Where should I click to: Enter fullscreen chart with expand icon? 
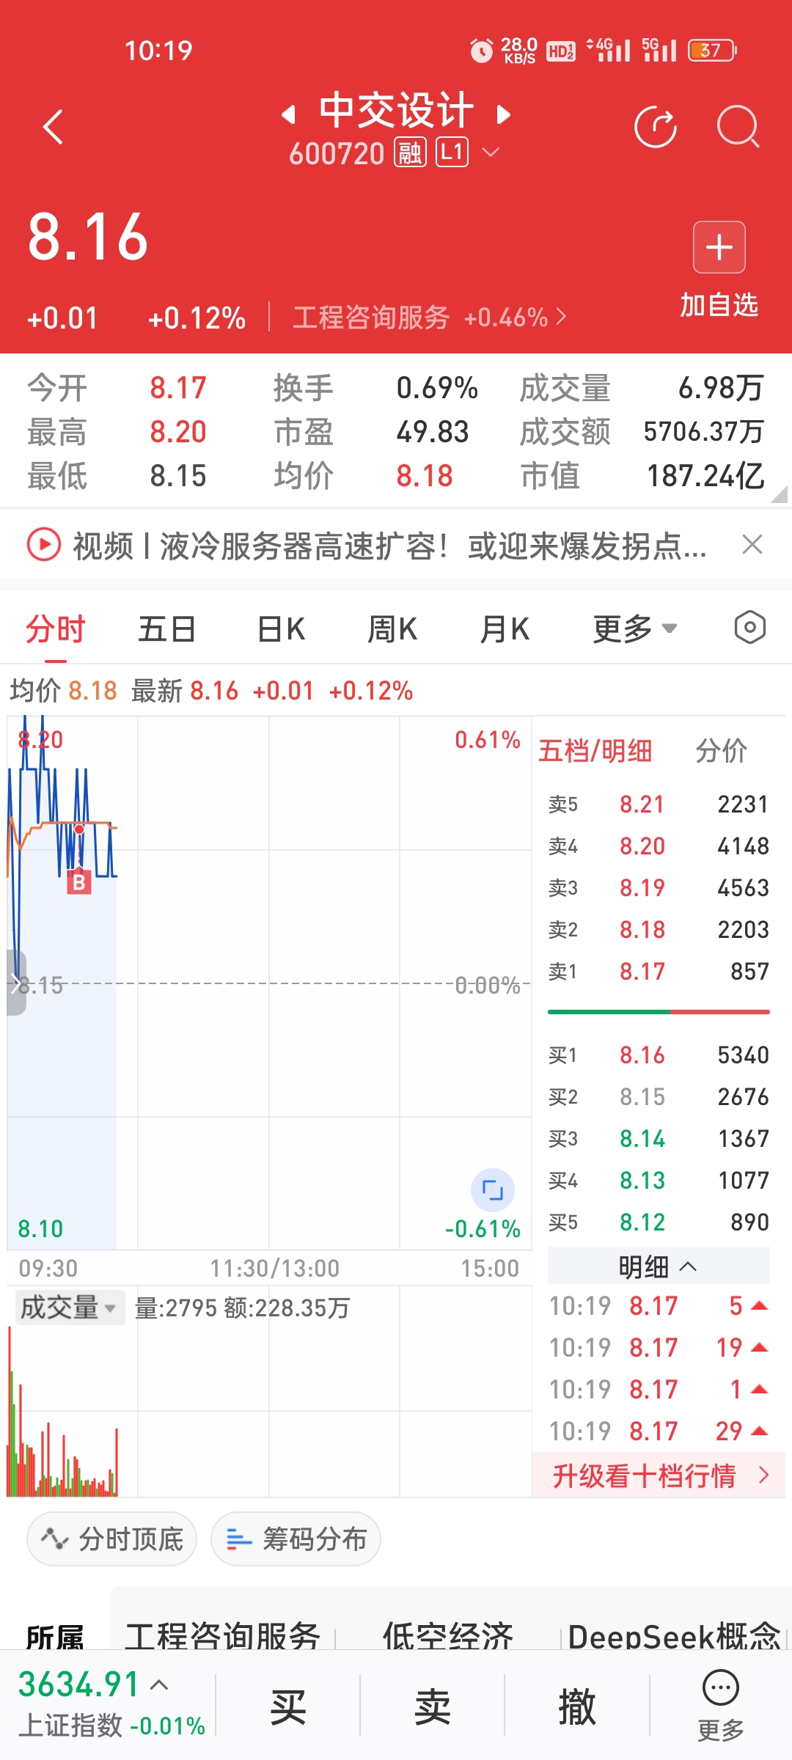[493, 1189]
